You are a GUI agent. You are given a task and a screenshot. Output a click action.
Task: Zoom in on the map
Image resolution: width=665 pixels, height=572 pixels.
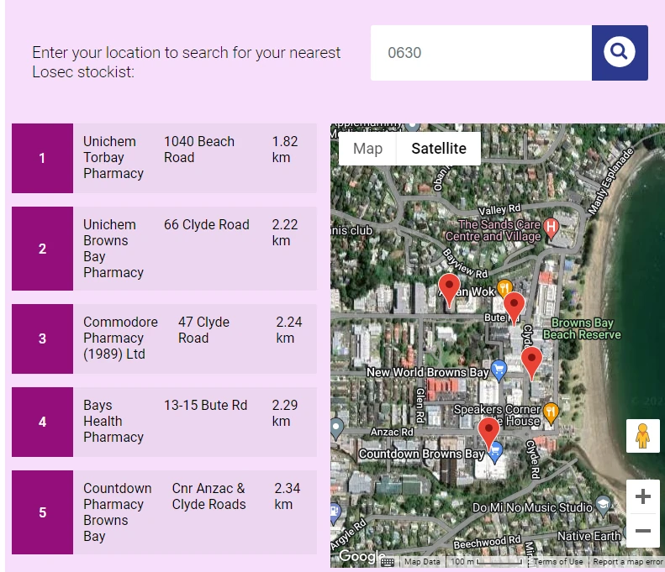coord(642,496)
